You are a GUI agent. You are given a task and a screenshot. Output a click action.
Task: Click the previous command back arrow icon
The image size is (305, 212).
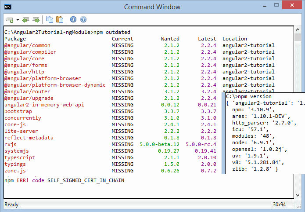point(26,20)
